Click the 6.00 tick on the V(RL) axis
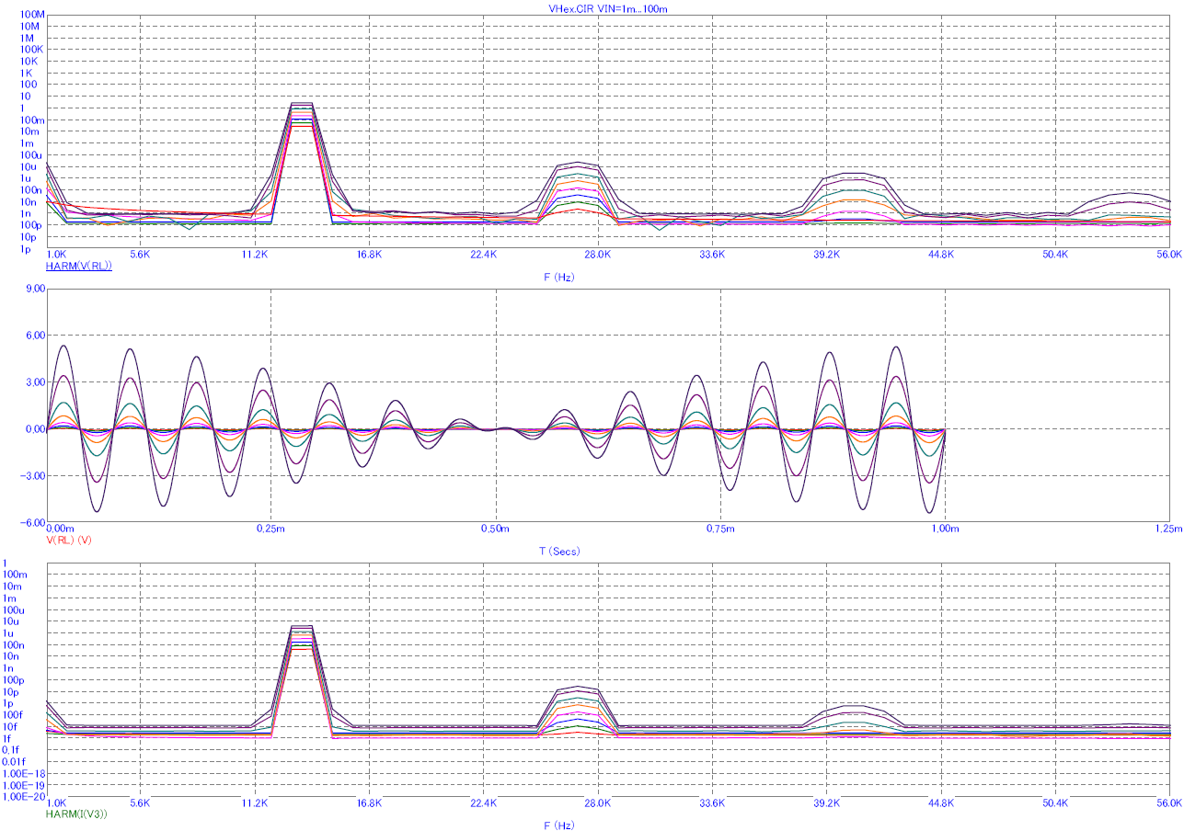This screenshot has height=831, width=1184. [35, 336]
